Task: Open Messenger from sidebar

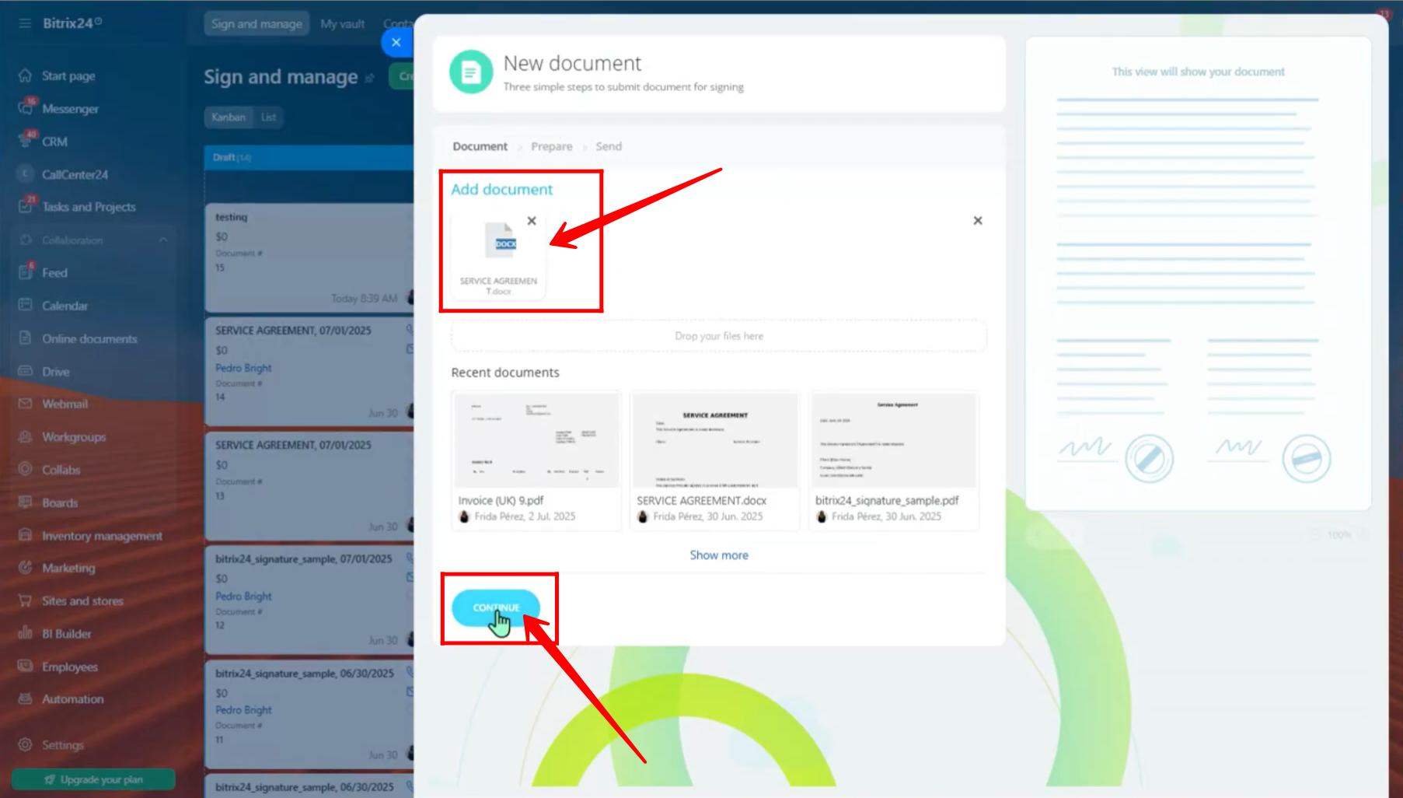Action: click(70, 109)
